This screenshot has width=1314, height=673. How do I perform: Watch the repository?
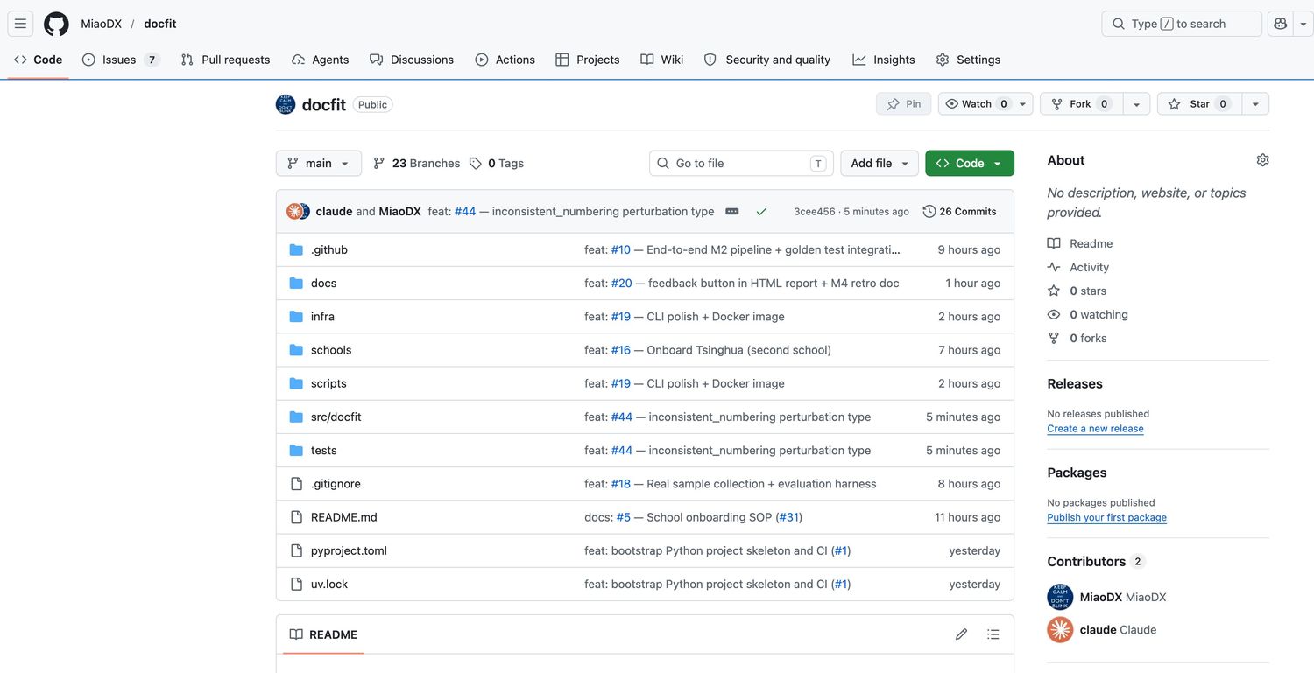[976, 104]
